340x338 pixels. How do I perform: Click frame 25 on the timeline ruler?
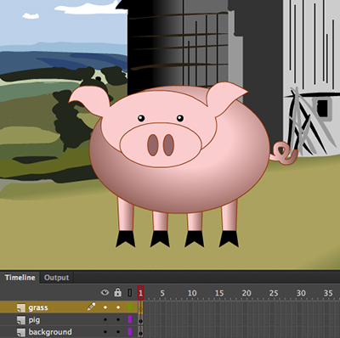274,293
